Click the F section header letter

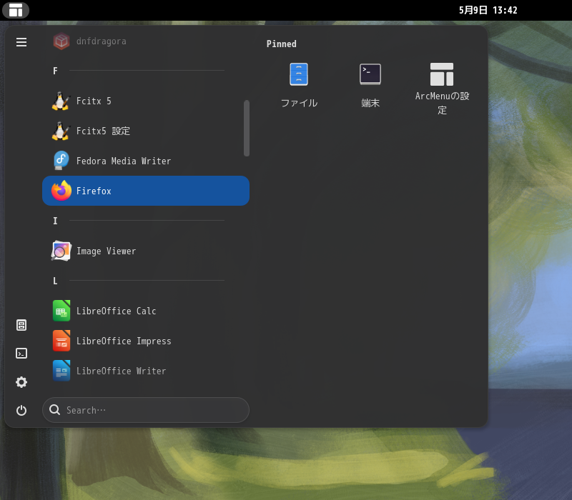[55, 71]
